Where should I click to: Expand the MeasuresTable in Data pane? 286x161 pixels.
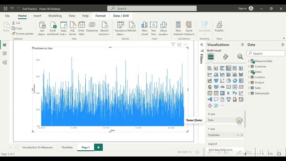pyautogui.click(x=248, y=61)
